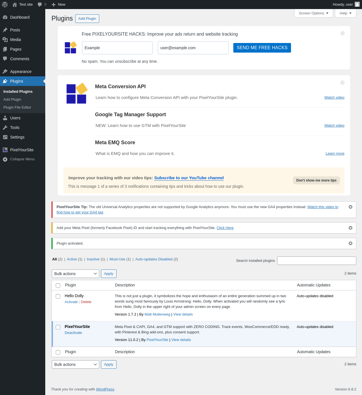Toggle the select-all checkbox in table header
This screenshot has width=362, height=395.
click(58, 286)
